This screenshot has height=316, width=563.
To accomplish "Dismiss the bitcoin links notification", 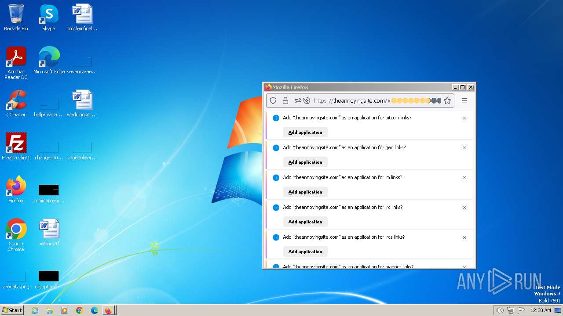I will (464, 118).
